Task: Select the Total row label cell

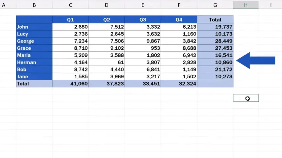Action: pyautogui.click(x=34, y=84)
